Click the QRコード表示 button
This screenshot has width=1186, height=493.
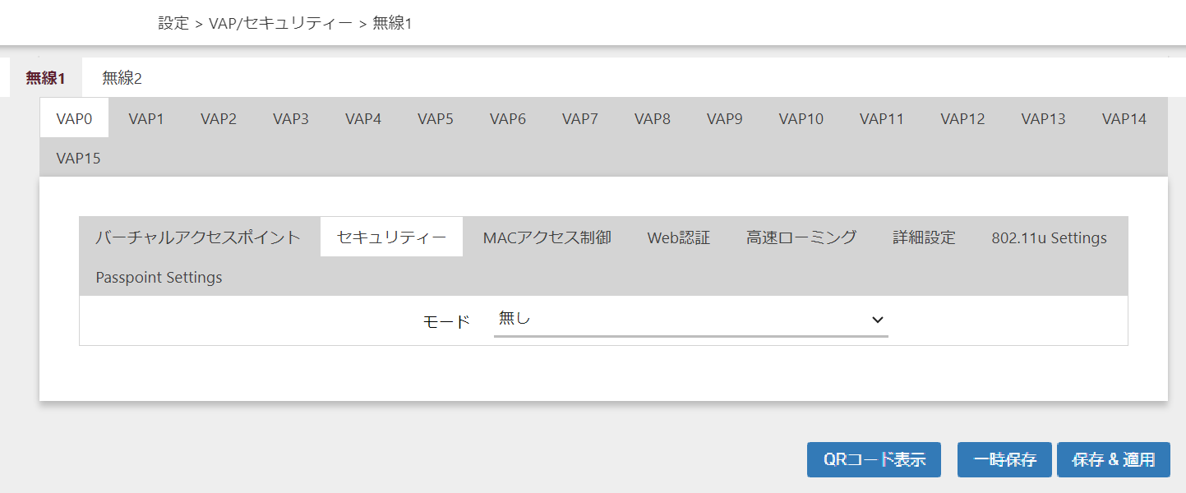coord(875,459)
